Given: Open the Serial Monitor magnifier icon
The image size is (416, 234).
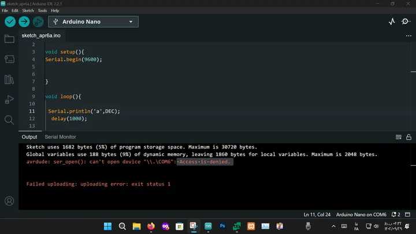Looking at the screenshot, I should tap(405, 21).
